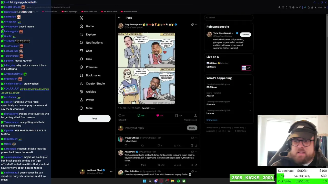The width and height of the screenshot is (328, 184).
Task: Open the Windows Start menu
Action: point(144,181)
